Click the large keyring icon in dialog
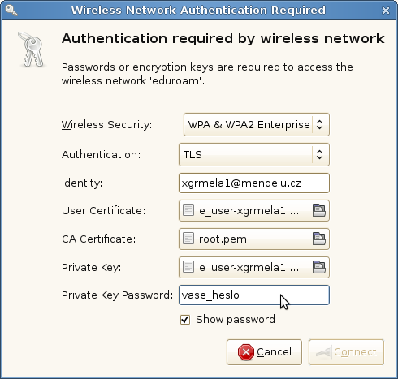The width and height of the screenshot is (398, 379). [32, 50]
